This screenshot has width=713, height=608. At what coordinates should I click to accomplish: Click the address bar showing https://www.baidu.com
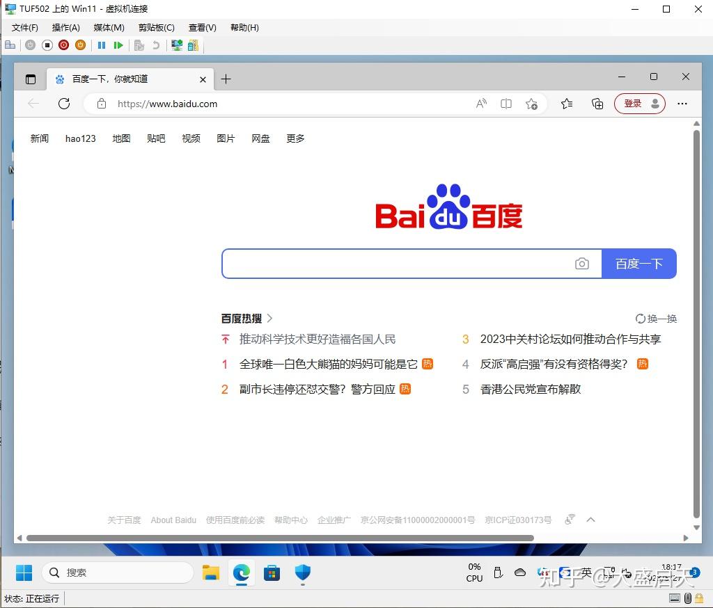coord(291,104)
